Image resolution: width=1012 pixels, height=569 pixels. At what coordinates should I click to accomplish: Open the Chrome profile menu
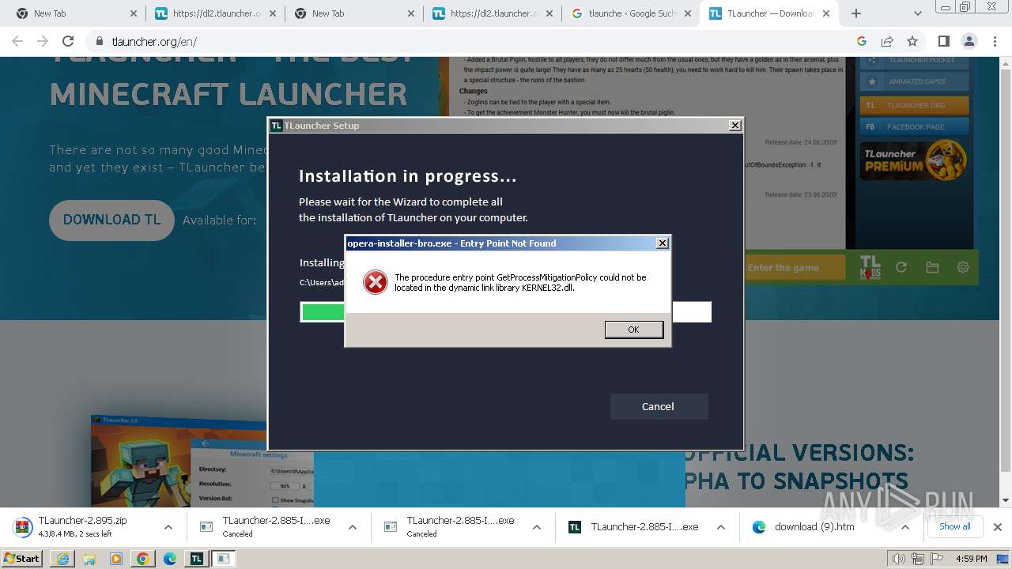pos(969,41)
